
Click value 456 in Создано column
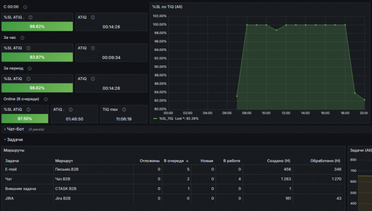tap(287, 169)
